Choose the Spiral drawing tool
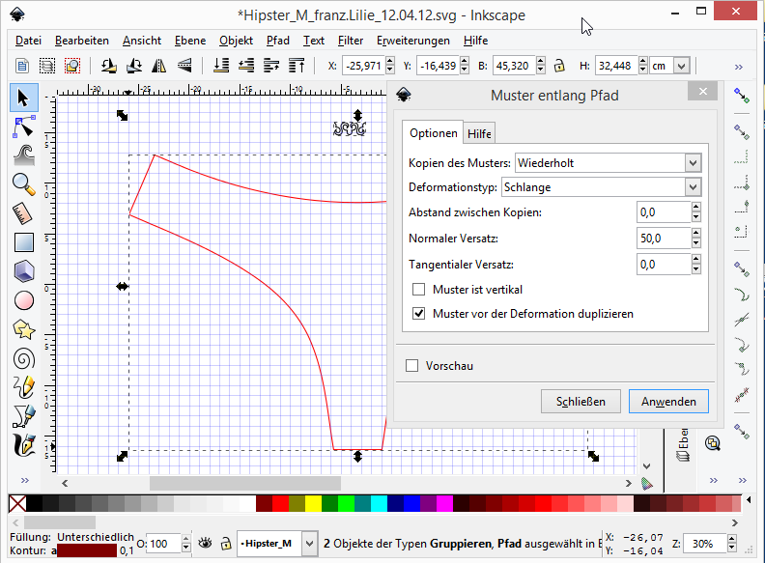 tap(24, 358)
